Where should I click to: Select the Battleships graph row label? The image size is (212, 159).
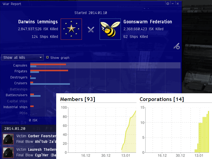(x=19, y=89)
